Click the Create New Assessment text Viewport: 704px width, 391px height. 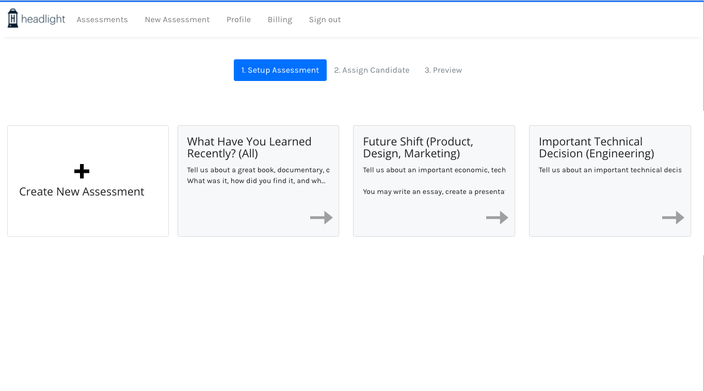(82, 192)
